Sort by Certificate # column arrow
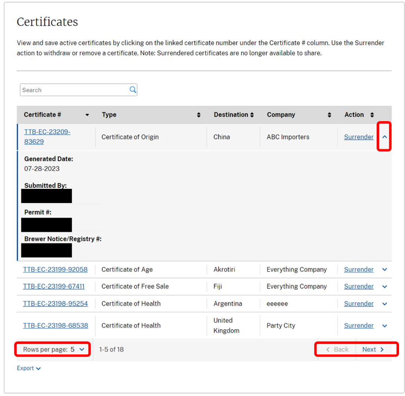The width and height of the screenshot is (405, 396). (x=87, y=115)
